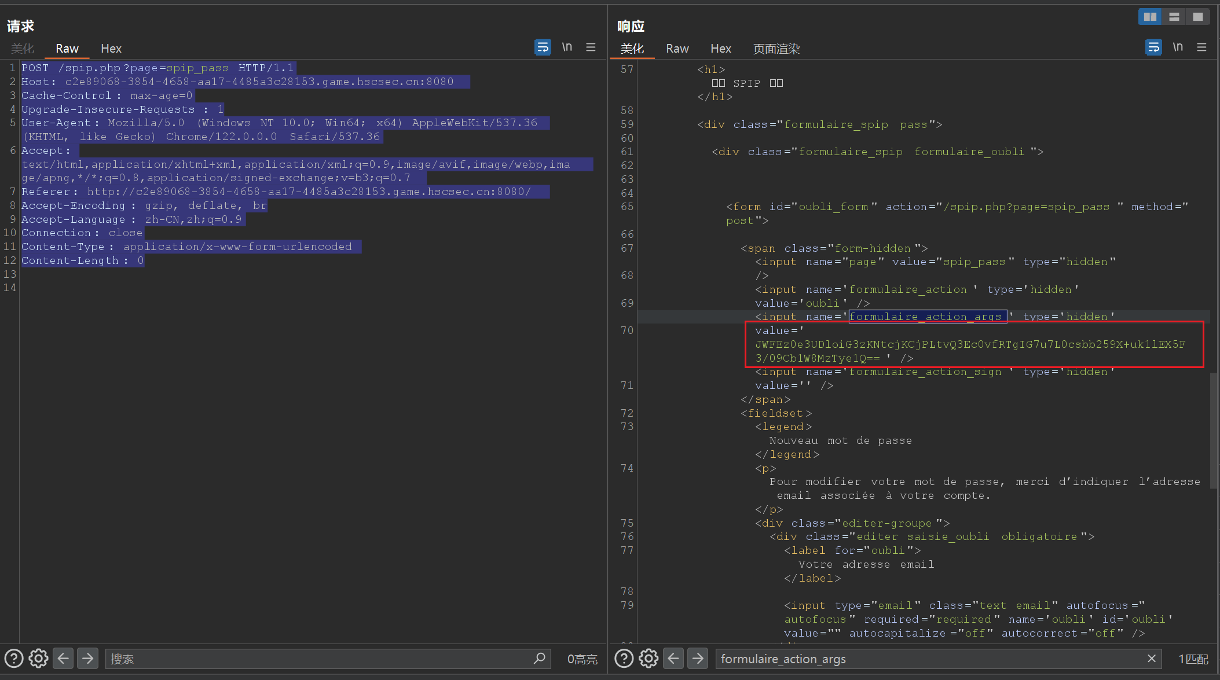
Task: Click the "Nouveau mot de passe" legend text
Action: pyautogui.click(x=841, y=440)
